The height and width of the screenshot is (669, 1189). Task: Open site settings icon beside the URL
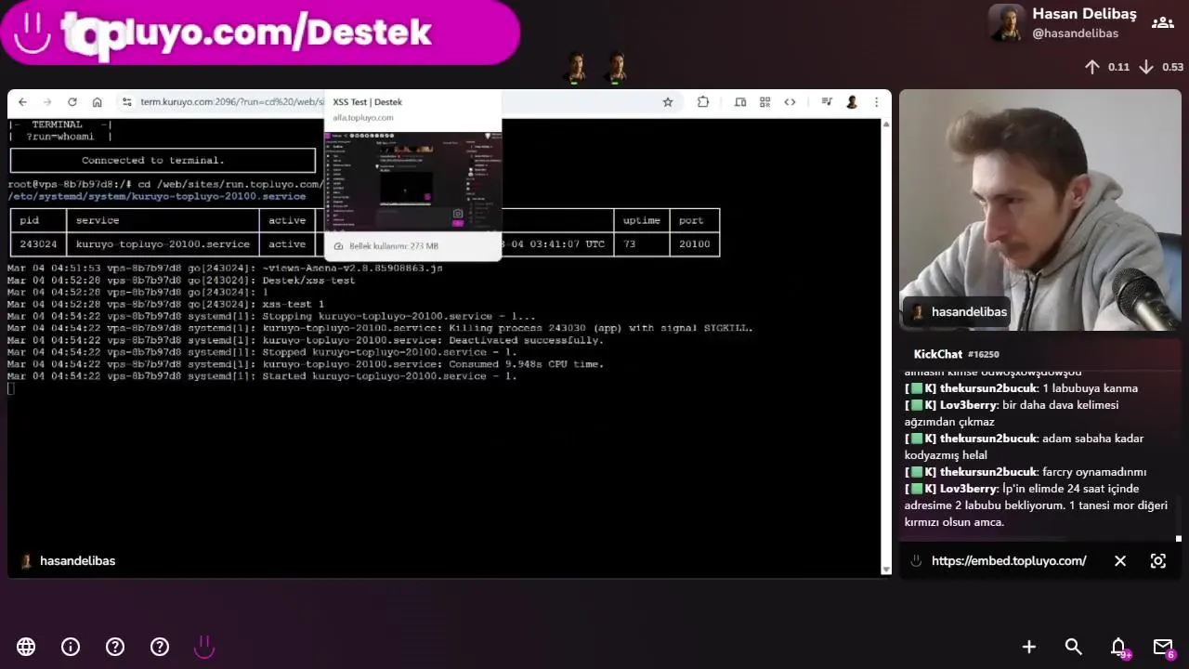pos(126,102)
